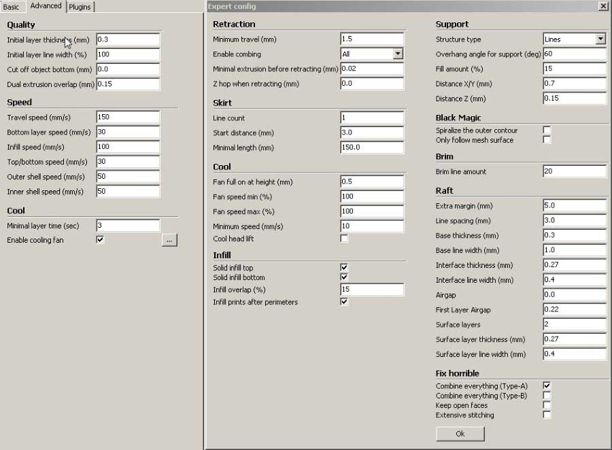This screenshot has width=612, height=450.
Task: Toggle Enable cooling fan checkbox
Action: [x=101, y=240]
